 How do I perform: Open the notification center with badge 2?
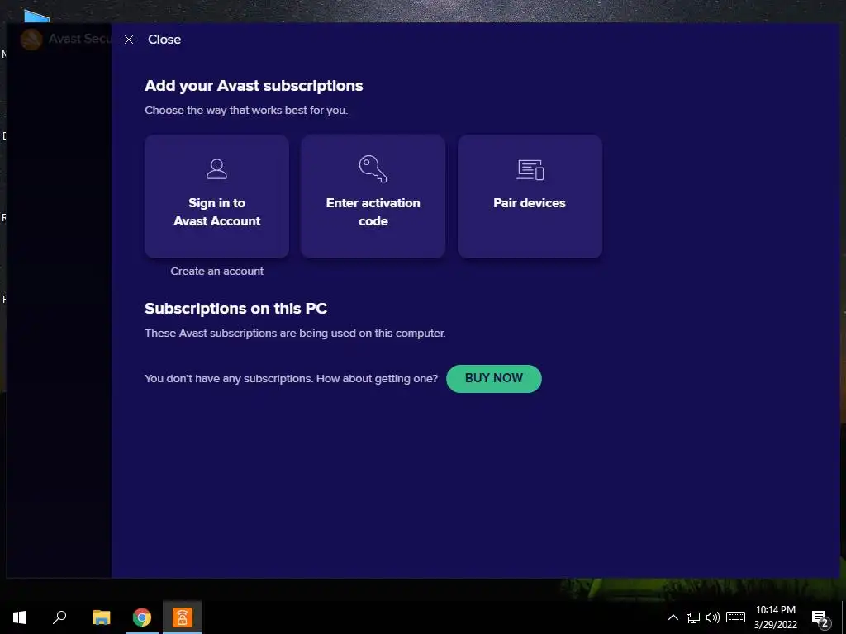click(x=820, y=618)
